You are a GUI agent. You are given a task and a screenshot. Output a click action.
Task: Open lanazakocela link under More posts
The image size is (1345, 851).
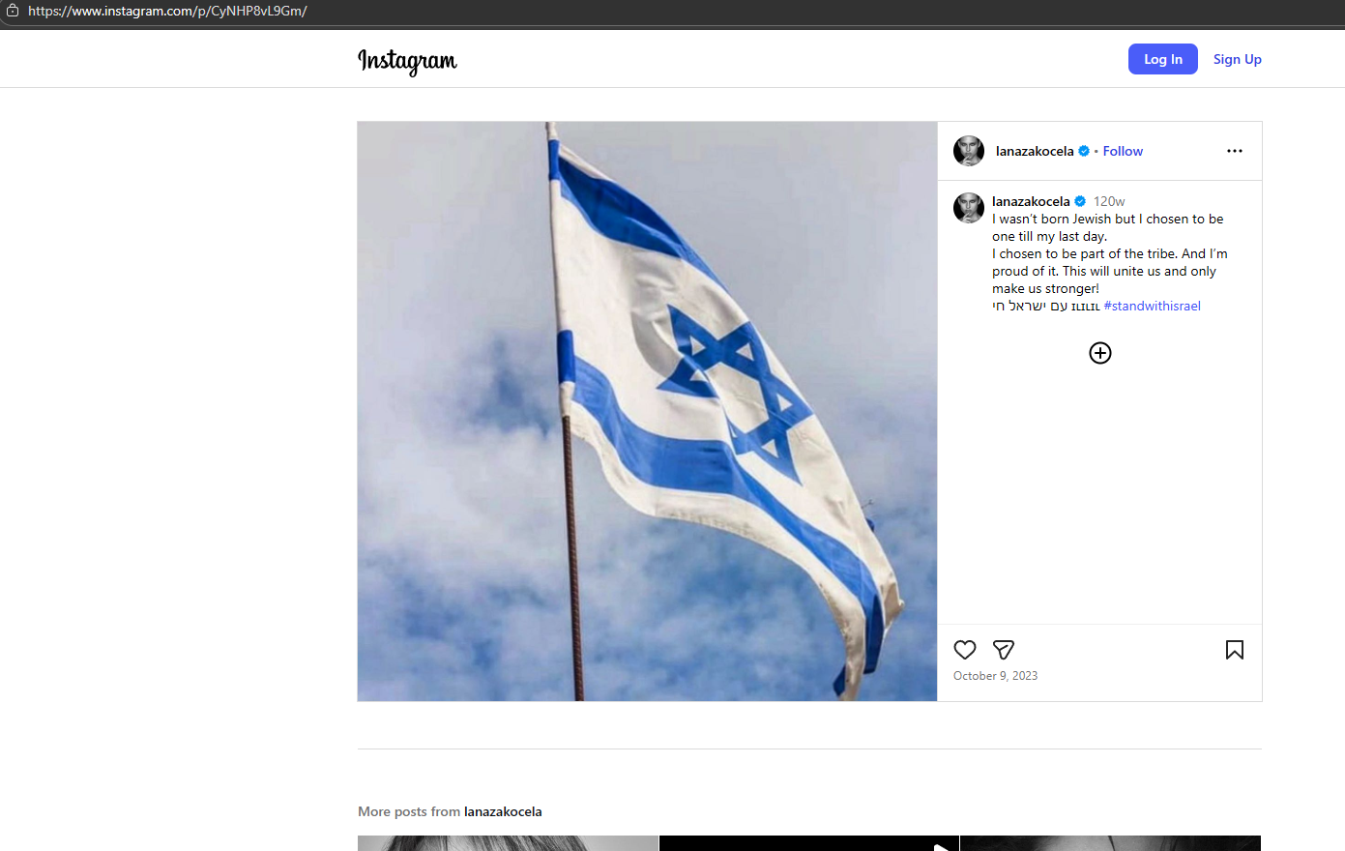[503, 811]
